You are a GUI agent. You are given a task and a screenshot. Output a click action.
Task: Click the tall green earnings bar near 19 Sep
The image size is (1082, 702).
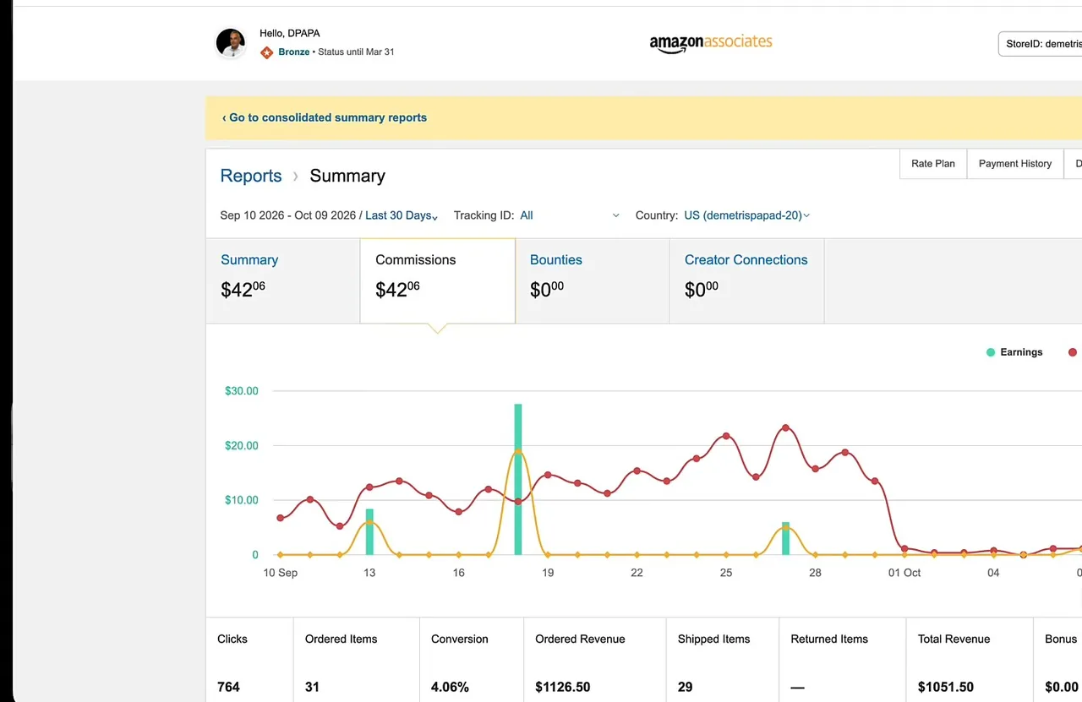518,479
